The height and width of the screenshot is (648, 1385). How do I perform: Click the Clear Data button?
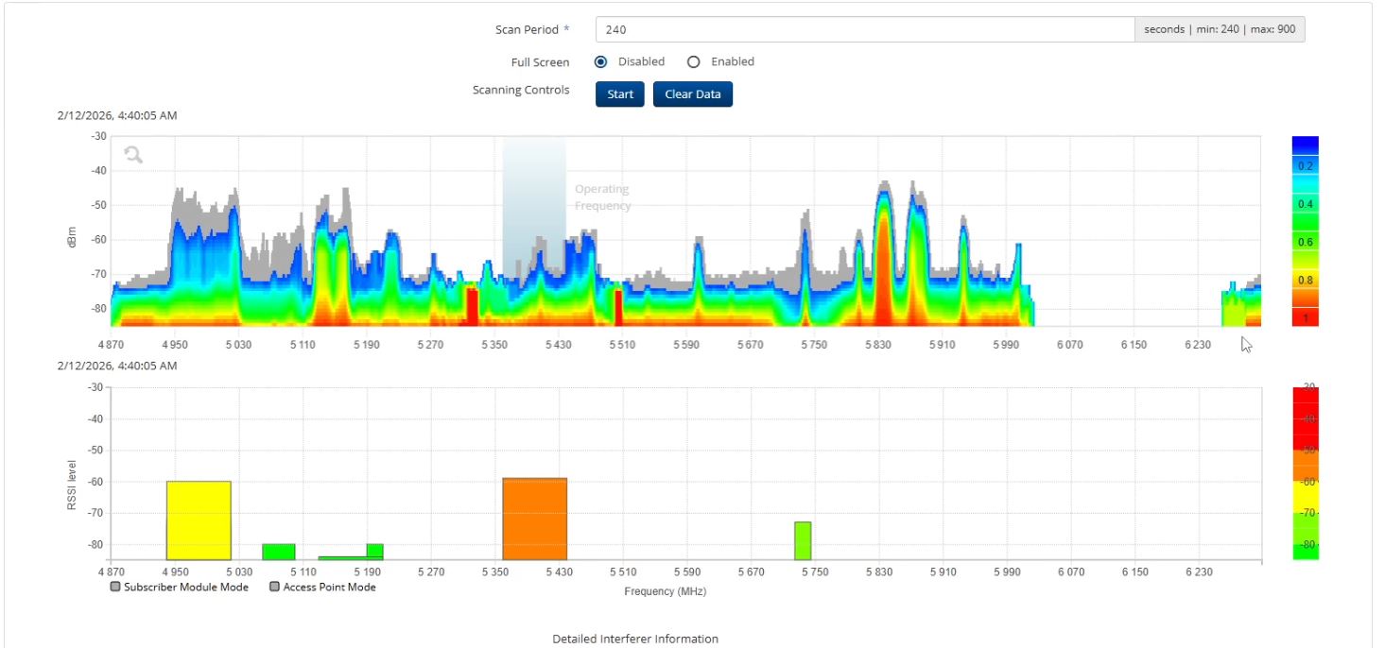click(x=692, y=94)
